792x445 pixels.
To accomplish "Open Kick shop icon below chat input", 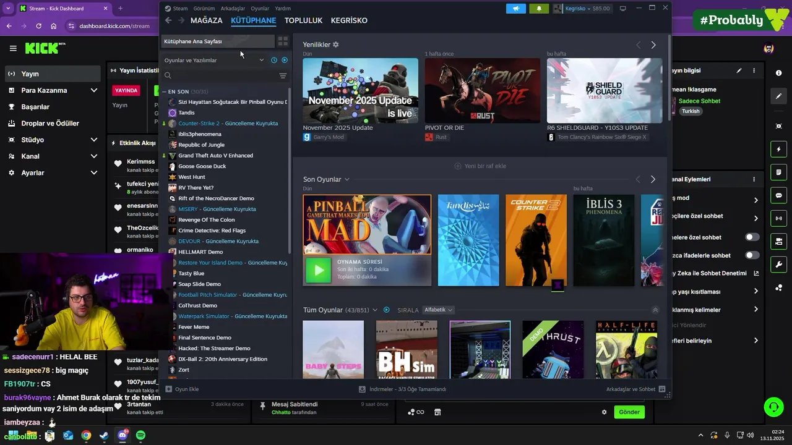I will (437, 412).
